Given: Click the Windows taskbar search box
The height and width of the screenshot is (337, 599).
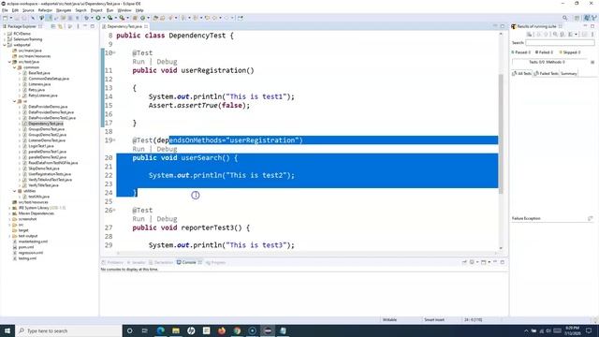Looking at the screenshot, I should pos(68,330).
